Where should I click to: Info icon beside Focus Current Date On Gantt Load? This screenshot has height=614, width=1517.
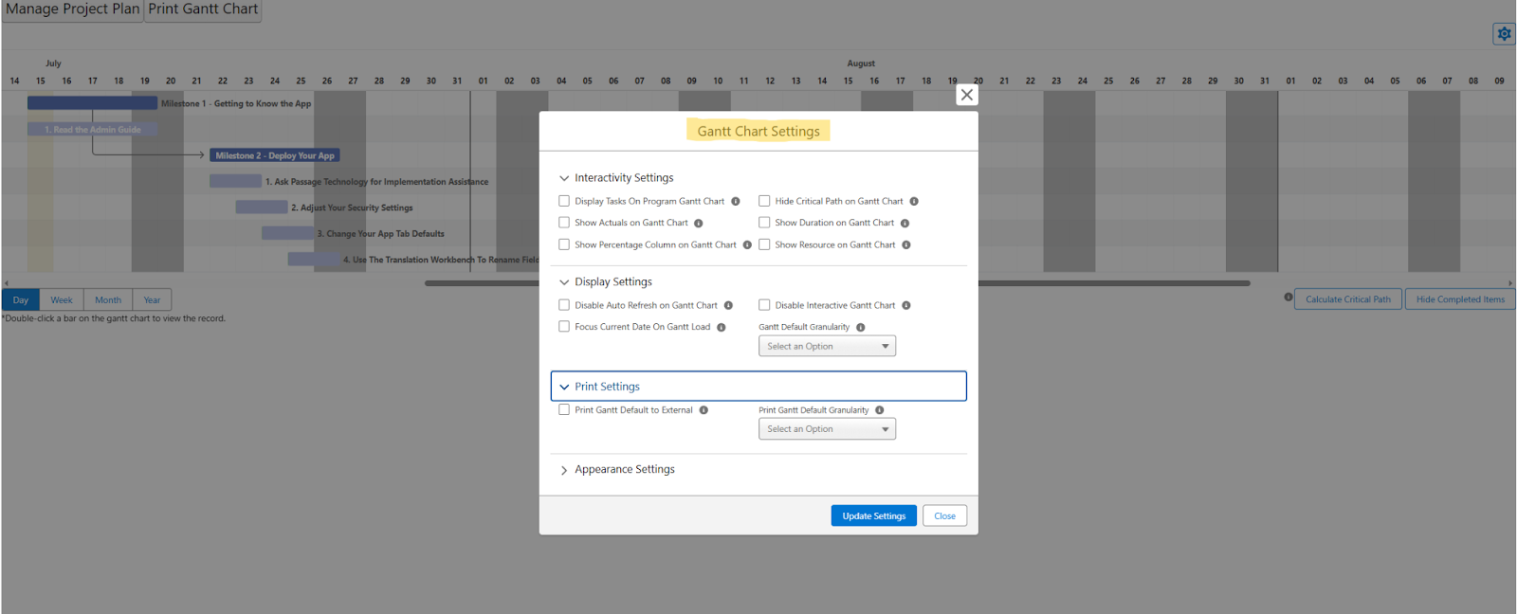tap(722, 328)
